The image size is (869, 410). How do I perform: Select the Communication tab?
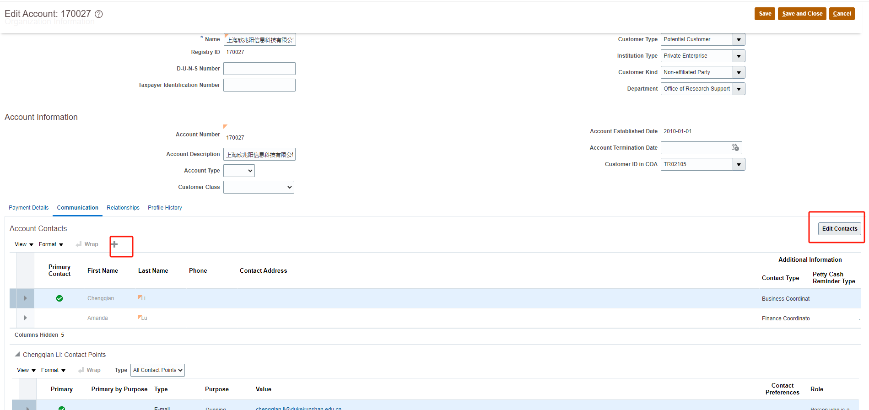click(x=77, y=208)
